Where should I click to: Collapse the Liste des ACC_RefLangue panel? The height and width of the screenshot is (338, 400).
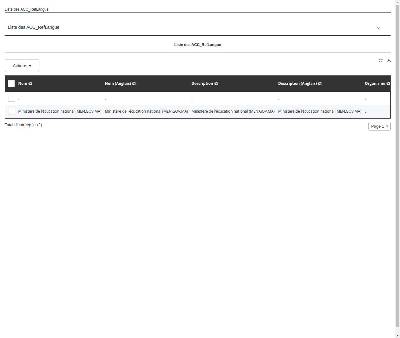[378, 28]
